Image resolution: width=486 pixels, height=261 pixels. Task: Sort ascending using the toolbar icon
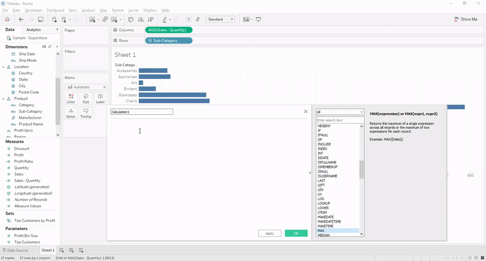[140, 20]
